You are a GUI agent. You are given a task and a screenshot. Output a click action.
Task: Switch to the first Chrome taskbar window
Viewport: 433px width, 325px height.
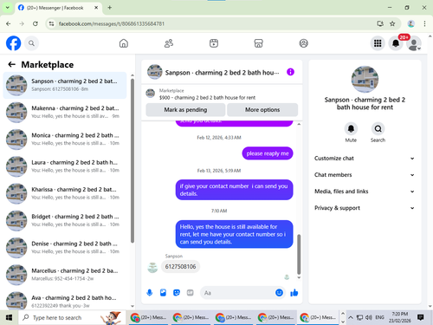click(148, 318)
